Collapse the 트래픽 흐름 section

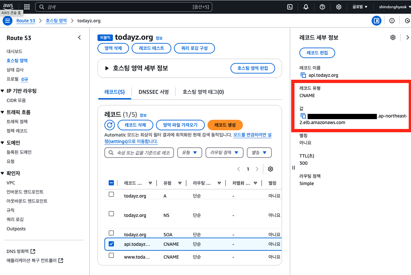click(2, 112)
